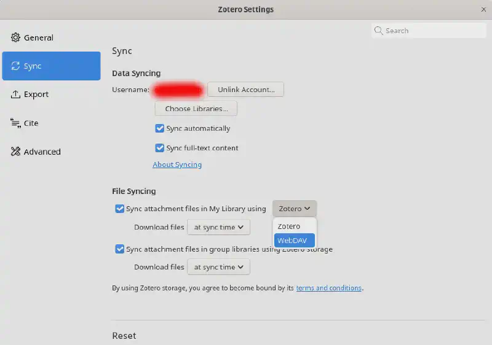The width and height of the screenshot is (492, 345).
Task: Toggle group libraries attachment sync checkbox
Action: click(x=120, y=249)
